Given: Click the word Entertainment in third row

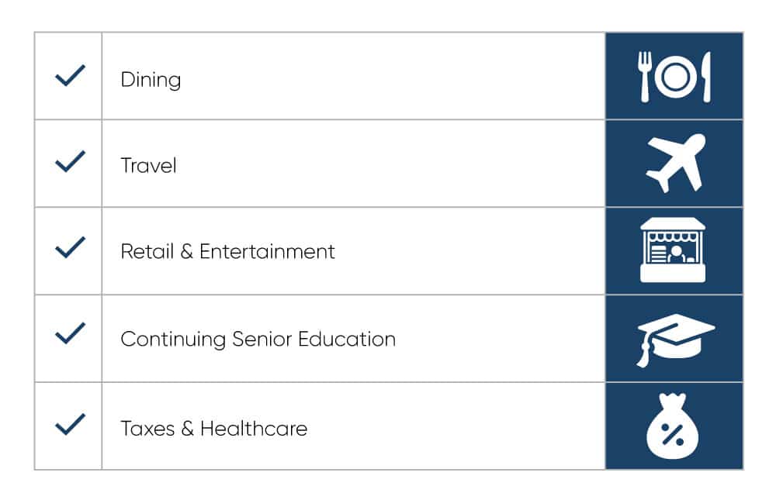Looking at the screenshot, I should [x=267, y=252].
